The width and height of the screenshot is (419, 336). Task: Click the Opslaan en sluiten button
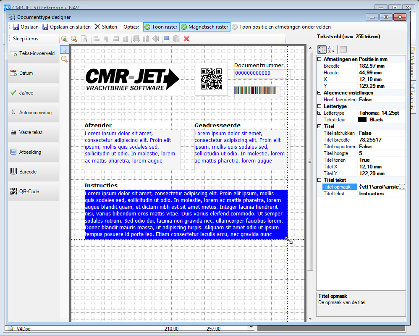point(66,27)
